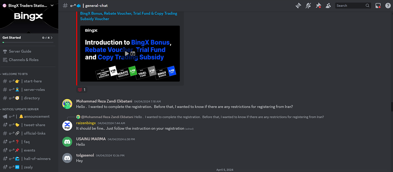
Task: Click the April 5, 2024 date divider label
Action: tap(225, 170)
